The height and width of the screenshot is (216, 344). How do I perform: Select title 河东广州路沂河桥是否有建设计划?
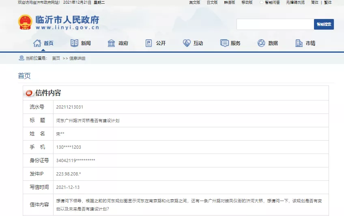coord(88,120)
